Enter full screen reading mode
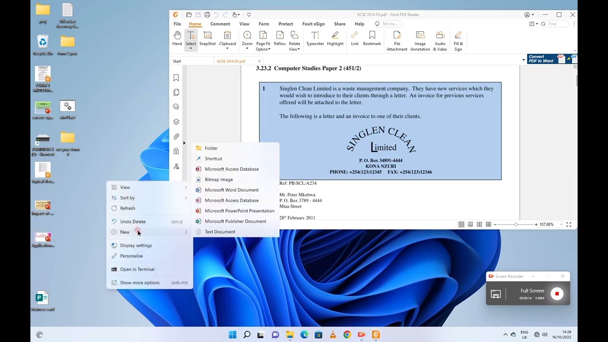This screenshot has width=608, height=342. coord(569,224)
